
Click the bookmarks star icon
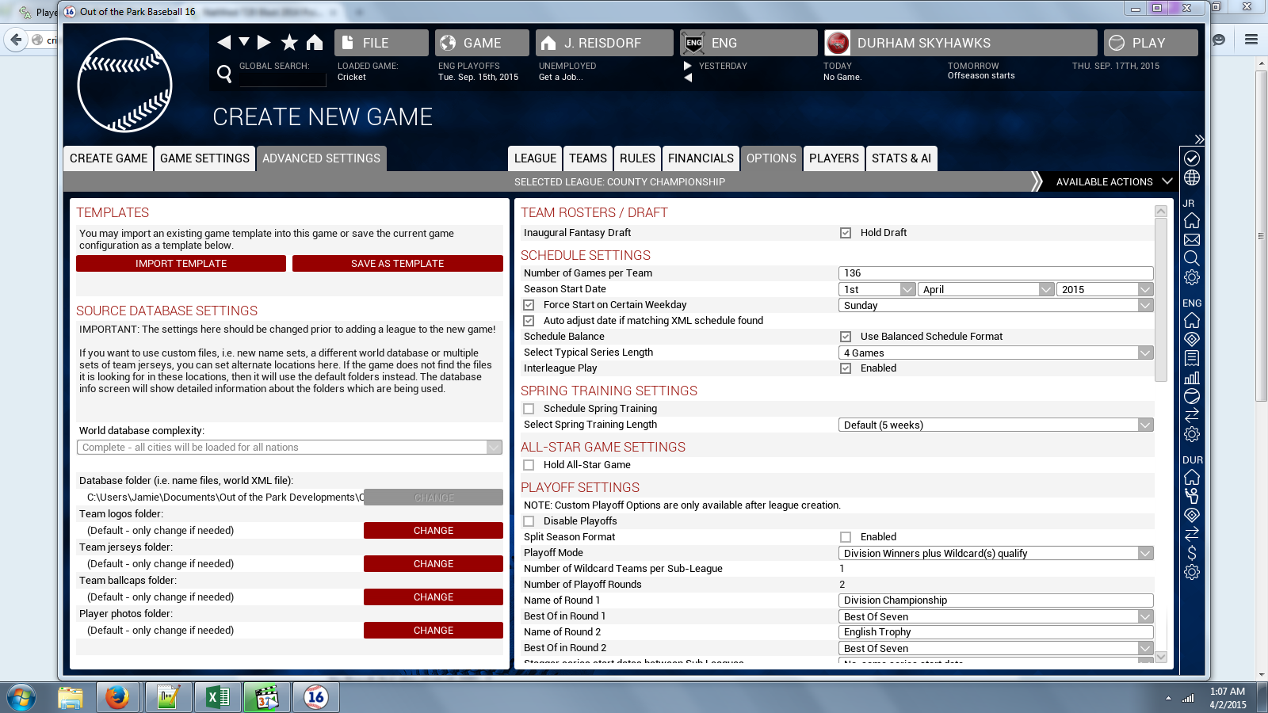click(290, 43)
